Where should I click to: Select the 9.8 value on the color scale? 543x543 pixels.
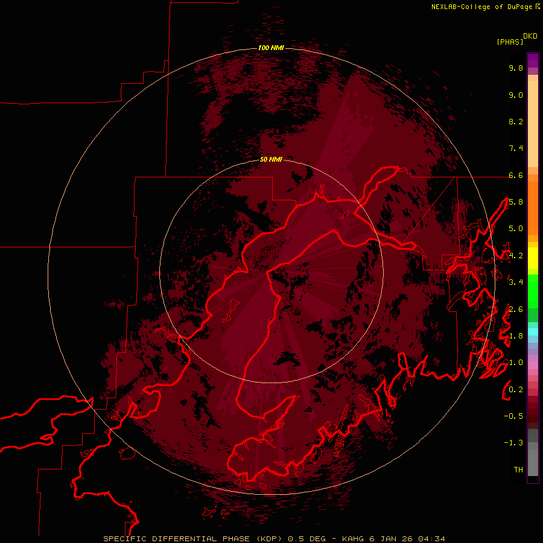tap(516, 68)
